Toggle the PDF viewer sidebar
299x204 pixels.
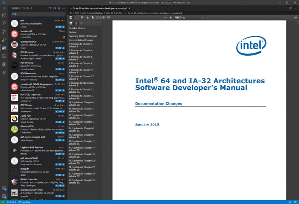point(71,17)
